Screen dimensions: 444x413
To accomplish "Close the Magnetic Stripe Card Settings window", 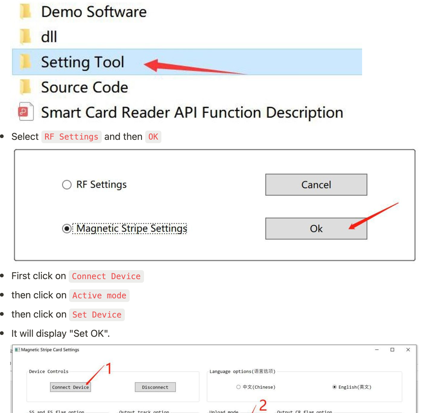I will point(408,350).
